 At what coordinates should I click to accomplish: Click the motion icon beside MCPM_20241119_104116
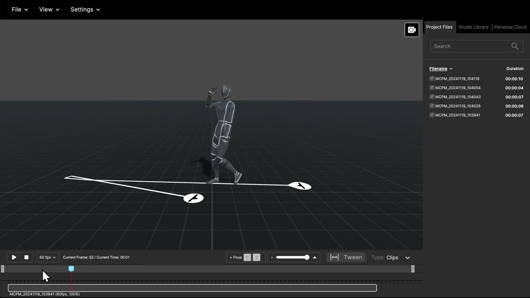coord(432,79)
